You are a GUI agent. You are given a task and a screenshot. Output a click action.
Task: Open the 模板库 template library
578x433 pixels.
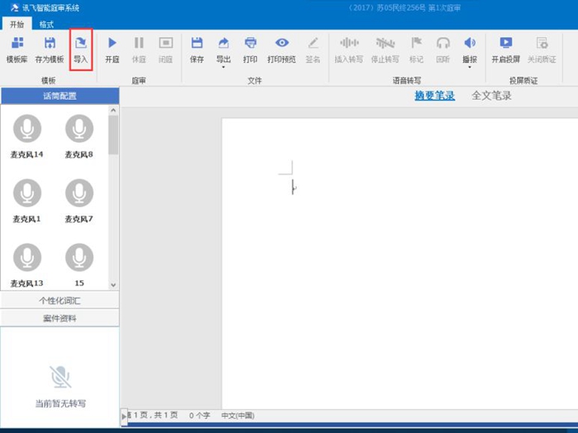pos(17,49)
